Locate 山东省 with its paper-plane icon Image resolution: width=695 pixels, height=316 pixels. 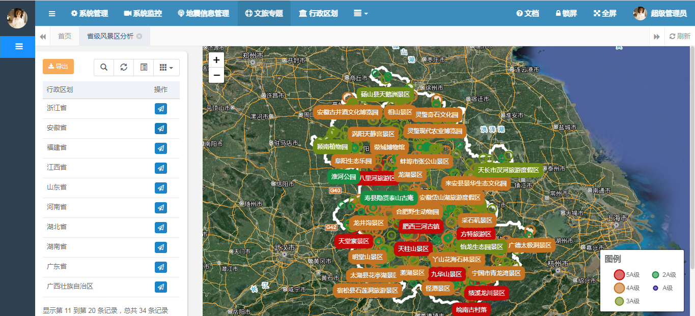[x=161, y=188]
